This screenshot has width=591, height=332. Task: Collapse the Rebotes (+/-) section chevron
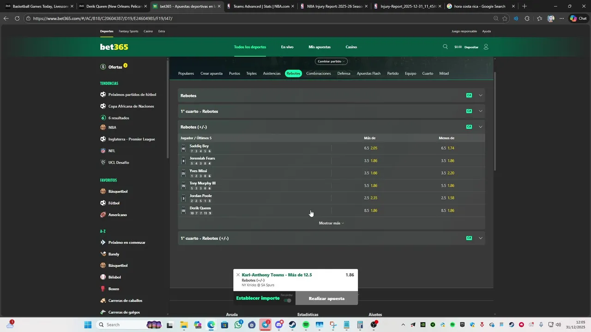481,127
